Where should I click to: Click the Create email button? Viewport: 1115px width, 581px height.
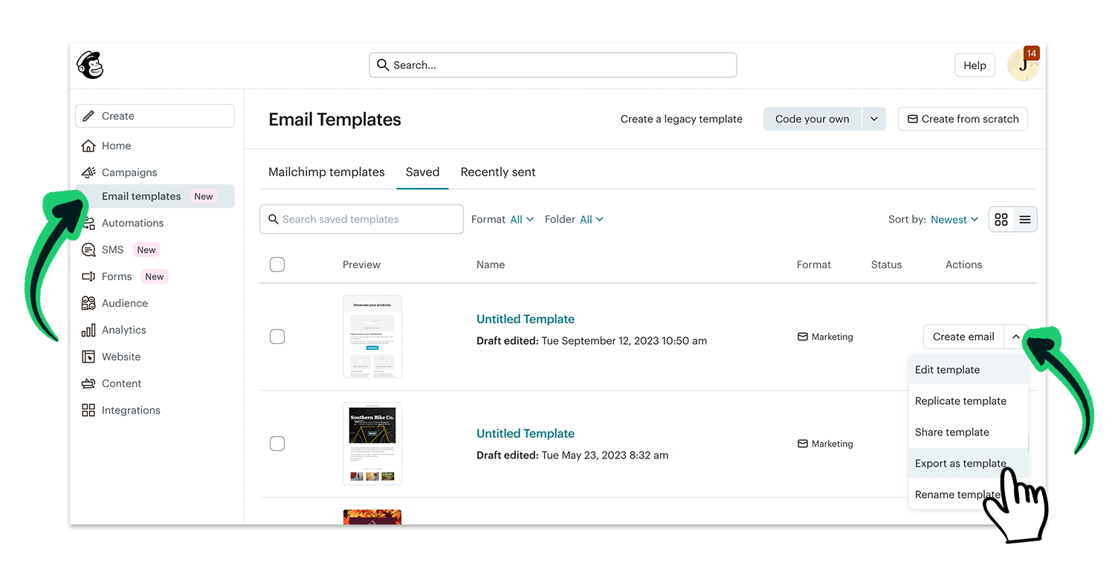[x=963, y=337]
